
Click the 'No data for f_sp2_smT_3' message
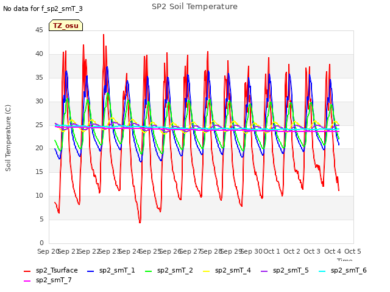coord(43,9)
